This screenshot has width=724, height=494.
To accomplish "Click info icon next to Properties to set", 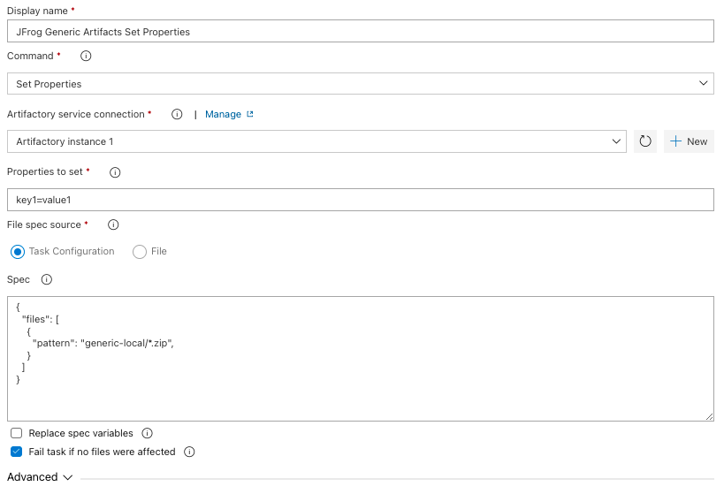I will pos(115,172).
